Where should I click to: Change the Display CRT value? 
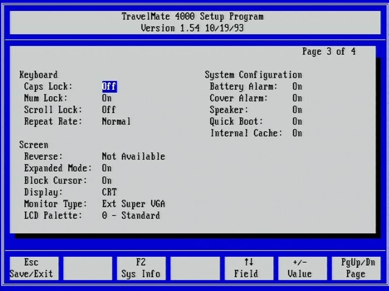coord(109,192)
